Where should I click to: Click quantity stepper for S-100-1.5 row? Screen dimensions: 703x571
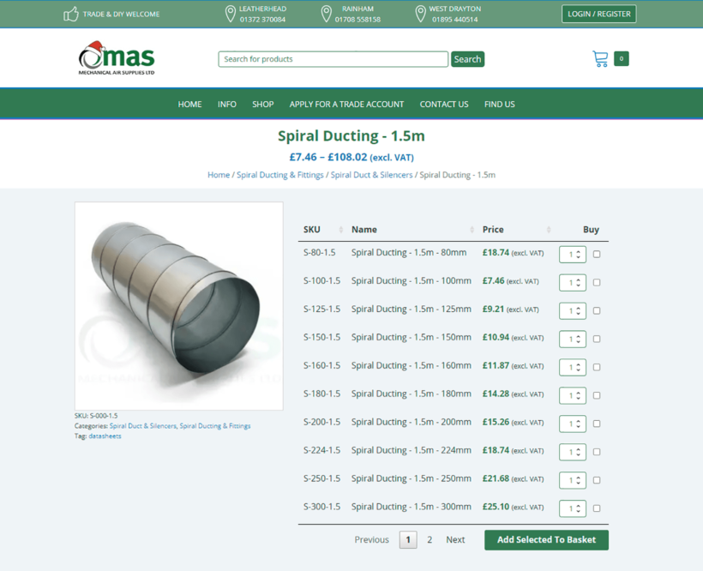(578, 282)
